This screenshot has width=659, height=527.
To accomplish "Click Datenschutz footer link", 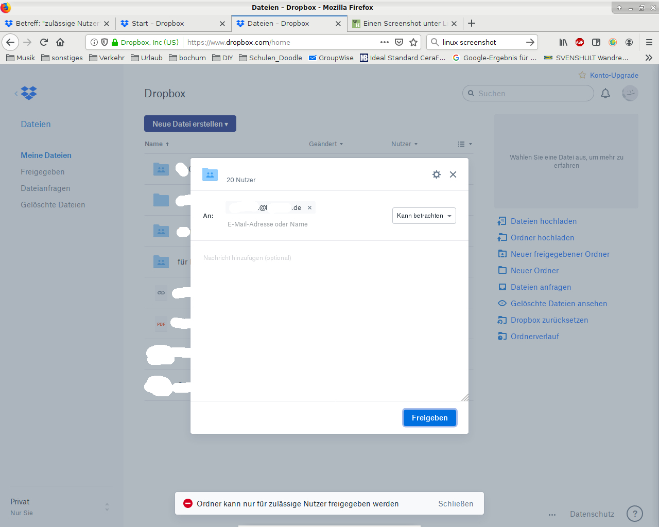I will click(x=592, y=514).
